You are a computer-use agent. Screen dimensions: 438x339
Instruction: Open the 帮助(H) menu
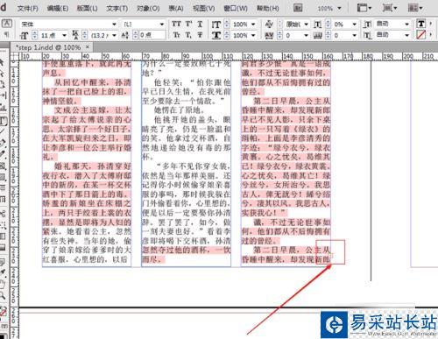coord(268,8)
